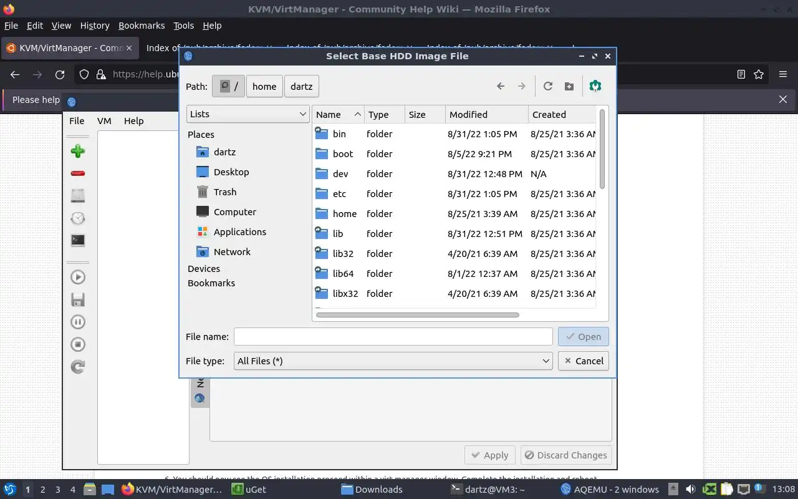
Task: Switch to KVM/VirtManager Firefox tab
Action: point(69,48)
